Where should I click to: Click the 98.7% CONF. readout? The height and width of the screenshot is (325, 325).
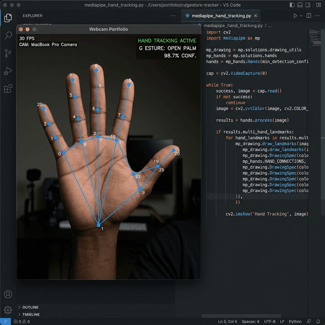180,56
